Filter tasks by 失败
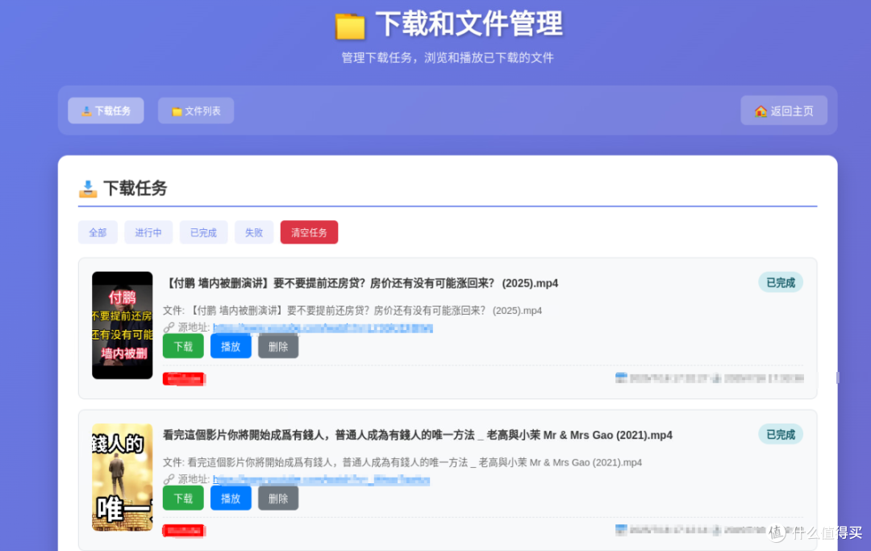871x551 pixels. click(254, 232)
